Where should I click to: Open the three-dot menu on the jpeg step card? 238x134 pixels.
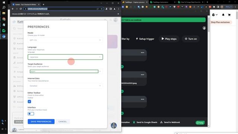pos(142,74)
